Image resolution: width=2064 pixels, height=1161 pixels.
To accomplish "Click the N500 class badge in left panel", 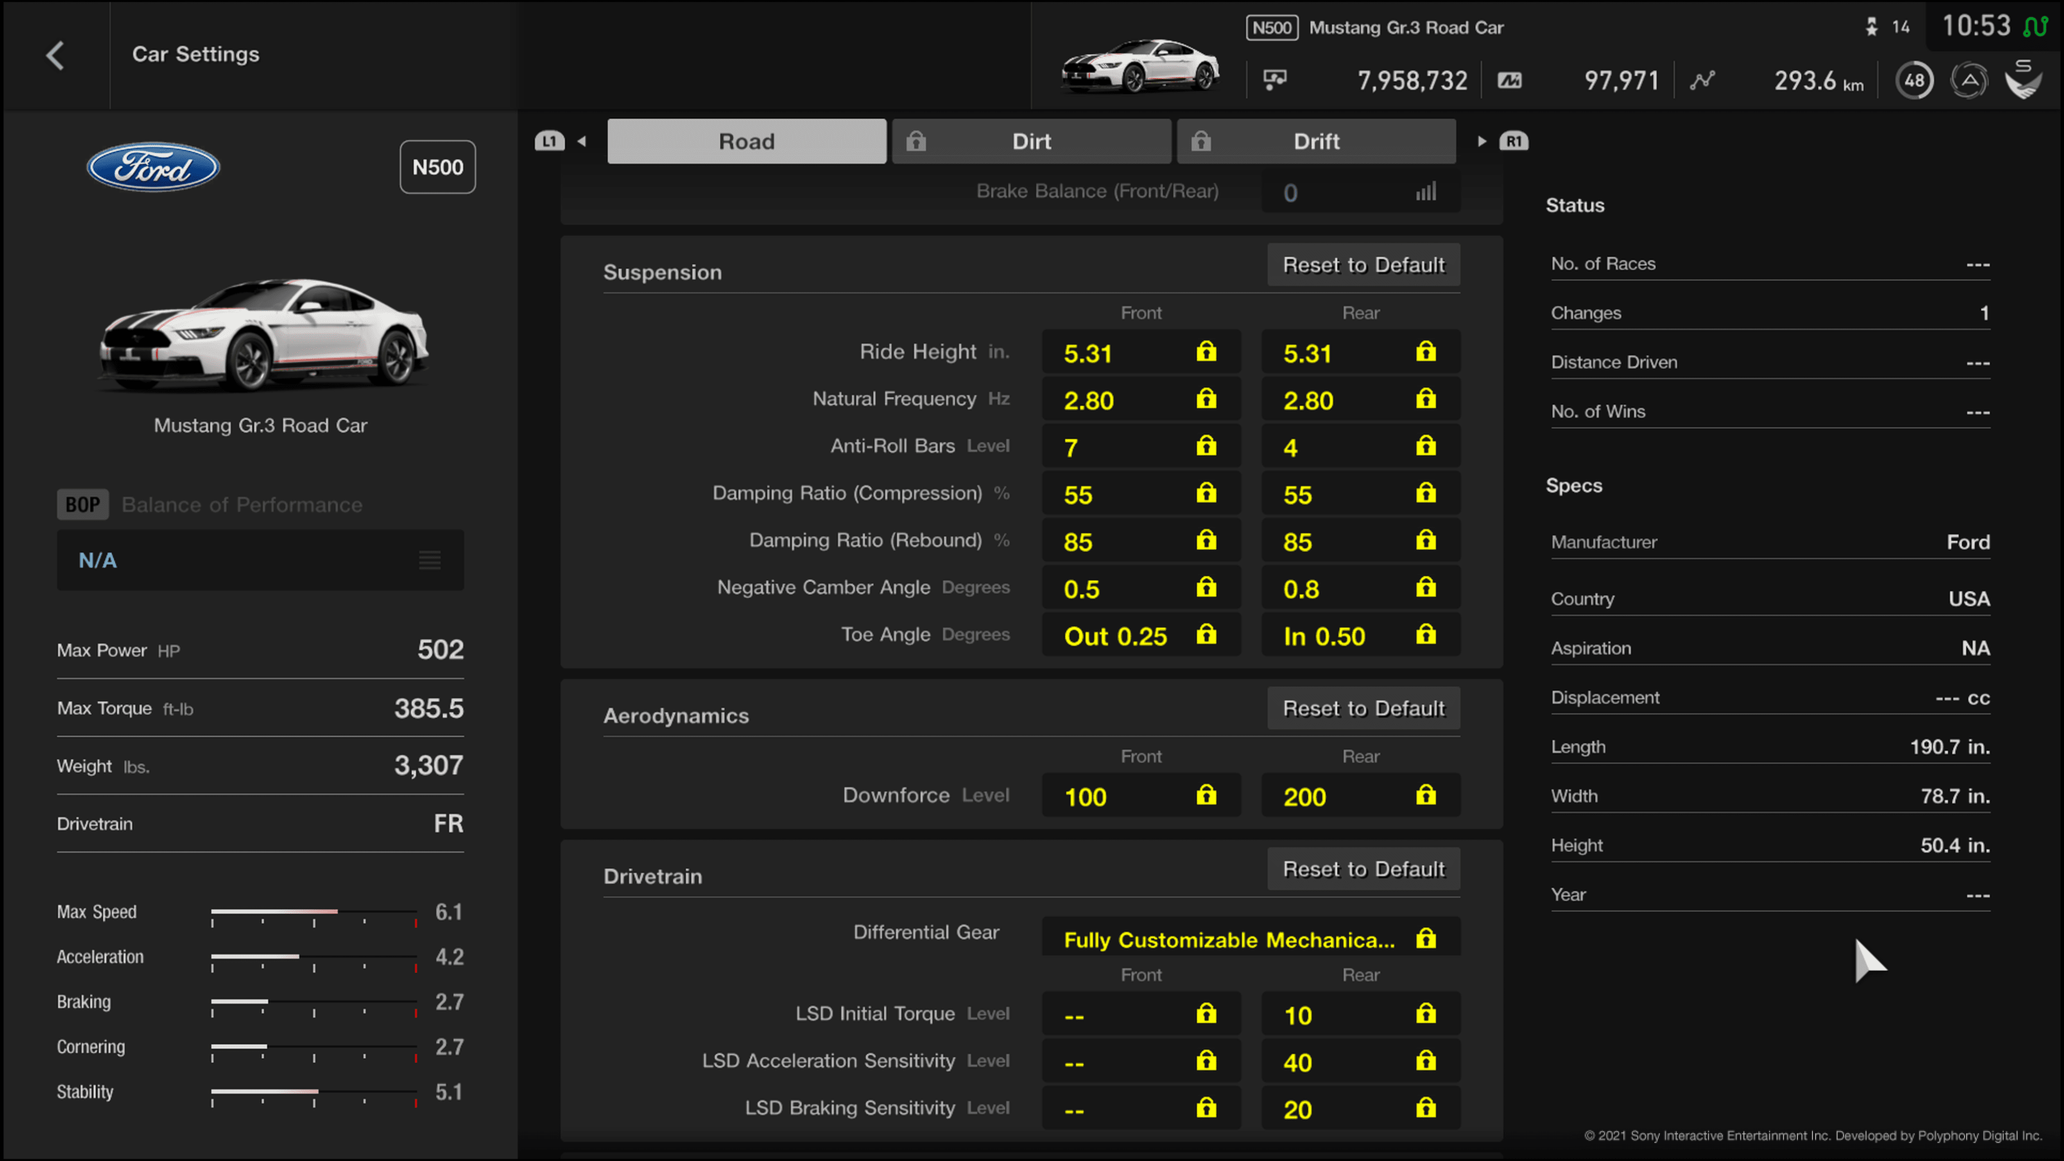I will [438, 167].
